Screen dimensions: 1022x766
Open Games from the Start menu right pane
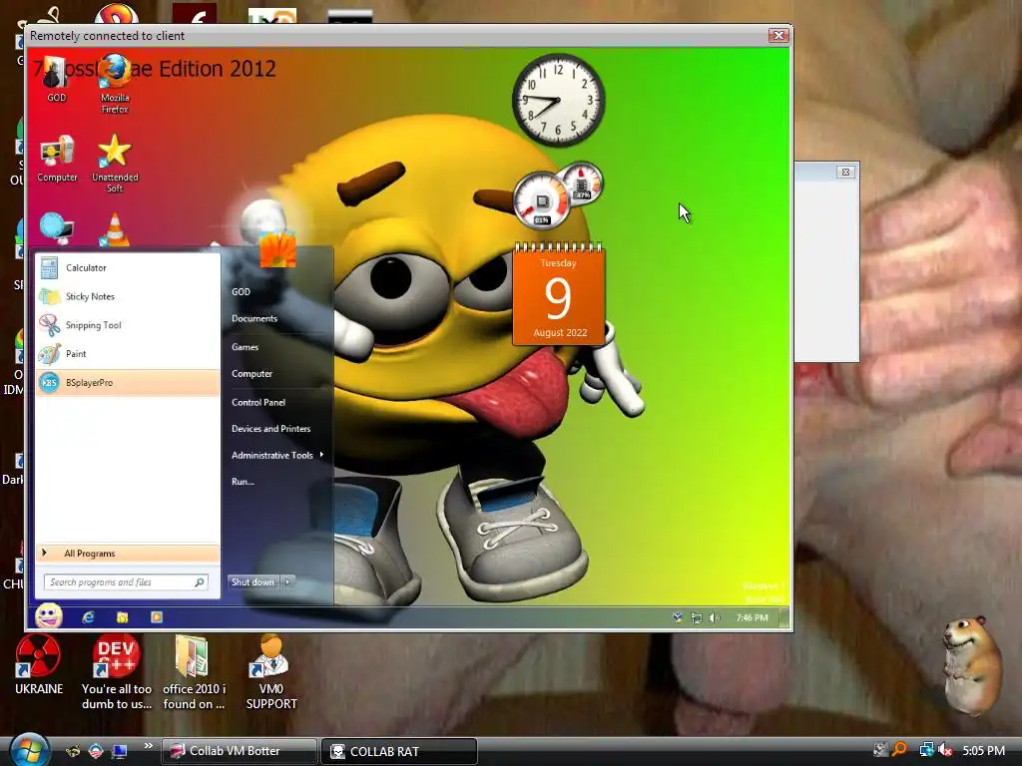coord(246,347)
